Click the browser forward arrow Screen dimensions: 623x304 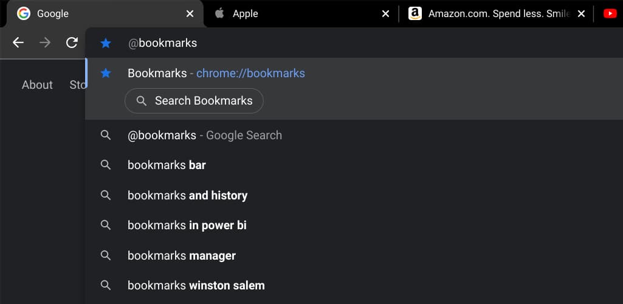45,43
